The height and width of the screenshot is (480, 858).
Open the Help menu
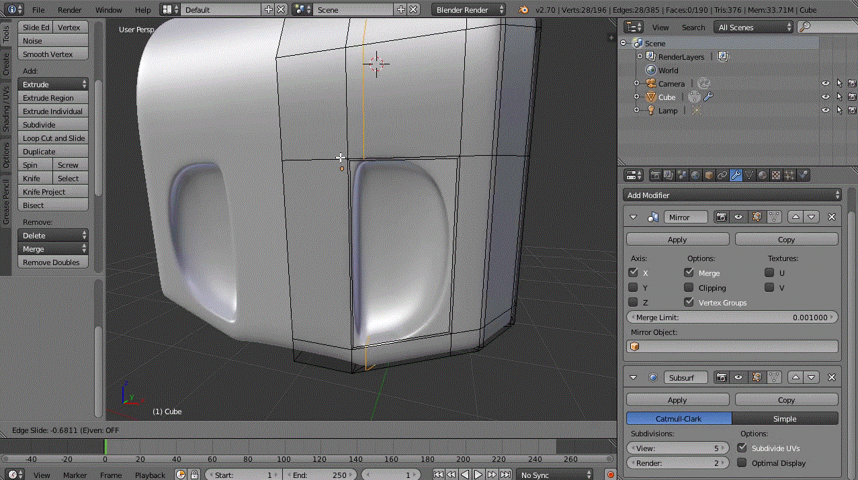[142, 10]
